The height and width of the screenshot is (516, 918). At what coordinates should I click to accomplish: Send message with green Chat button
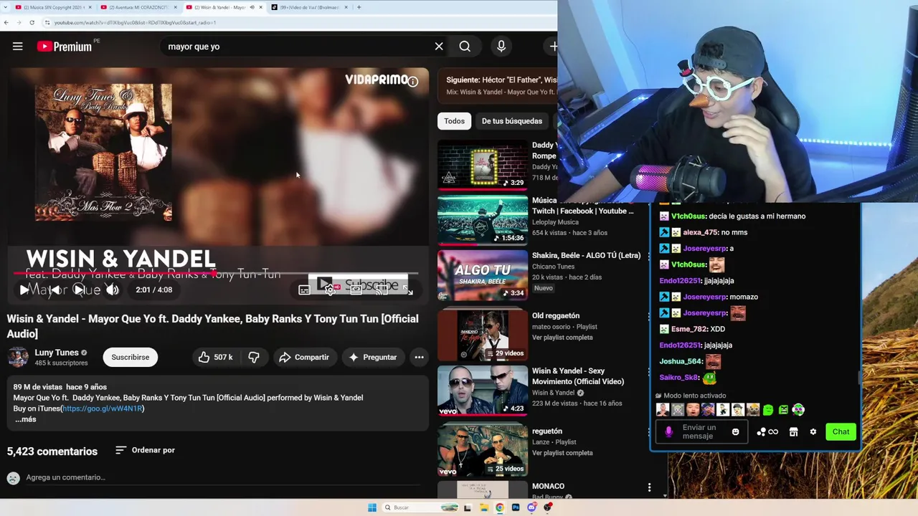pos(841,431)
